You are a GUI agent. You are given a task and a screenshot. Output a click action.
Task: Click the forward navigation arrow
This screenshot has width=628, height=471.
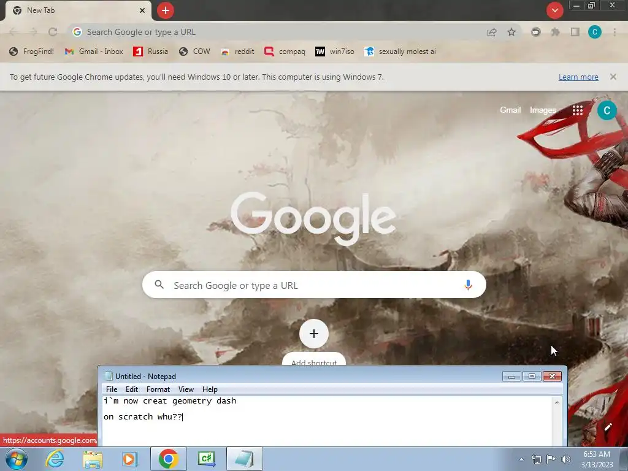[x=33, y=32]
